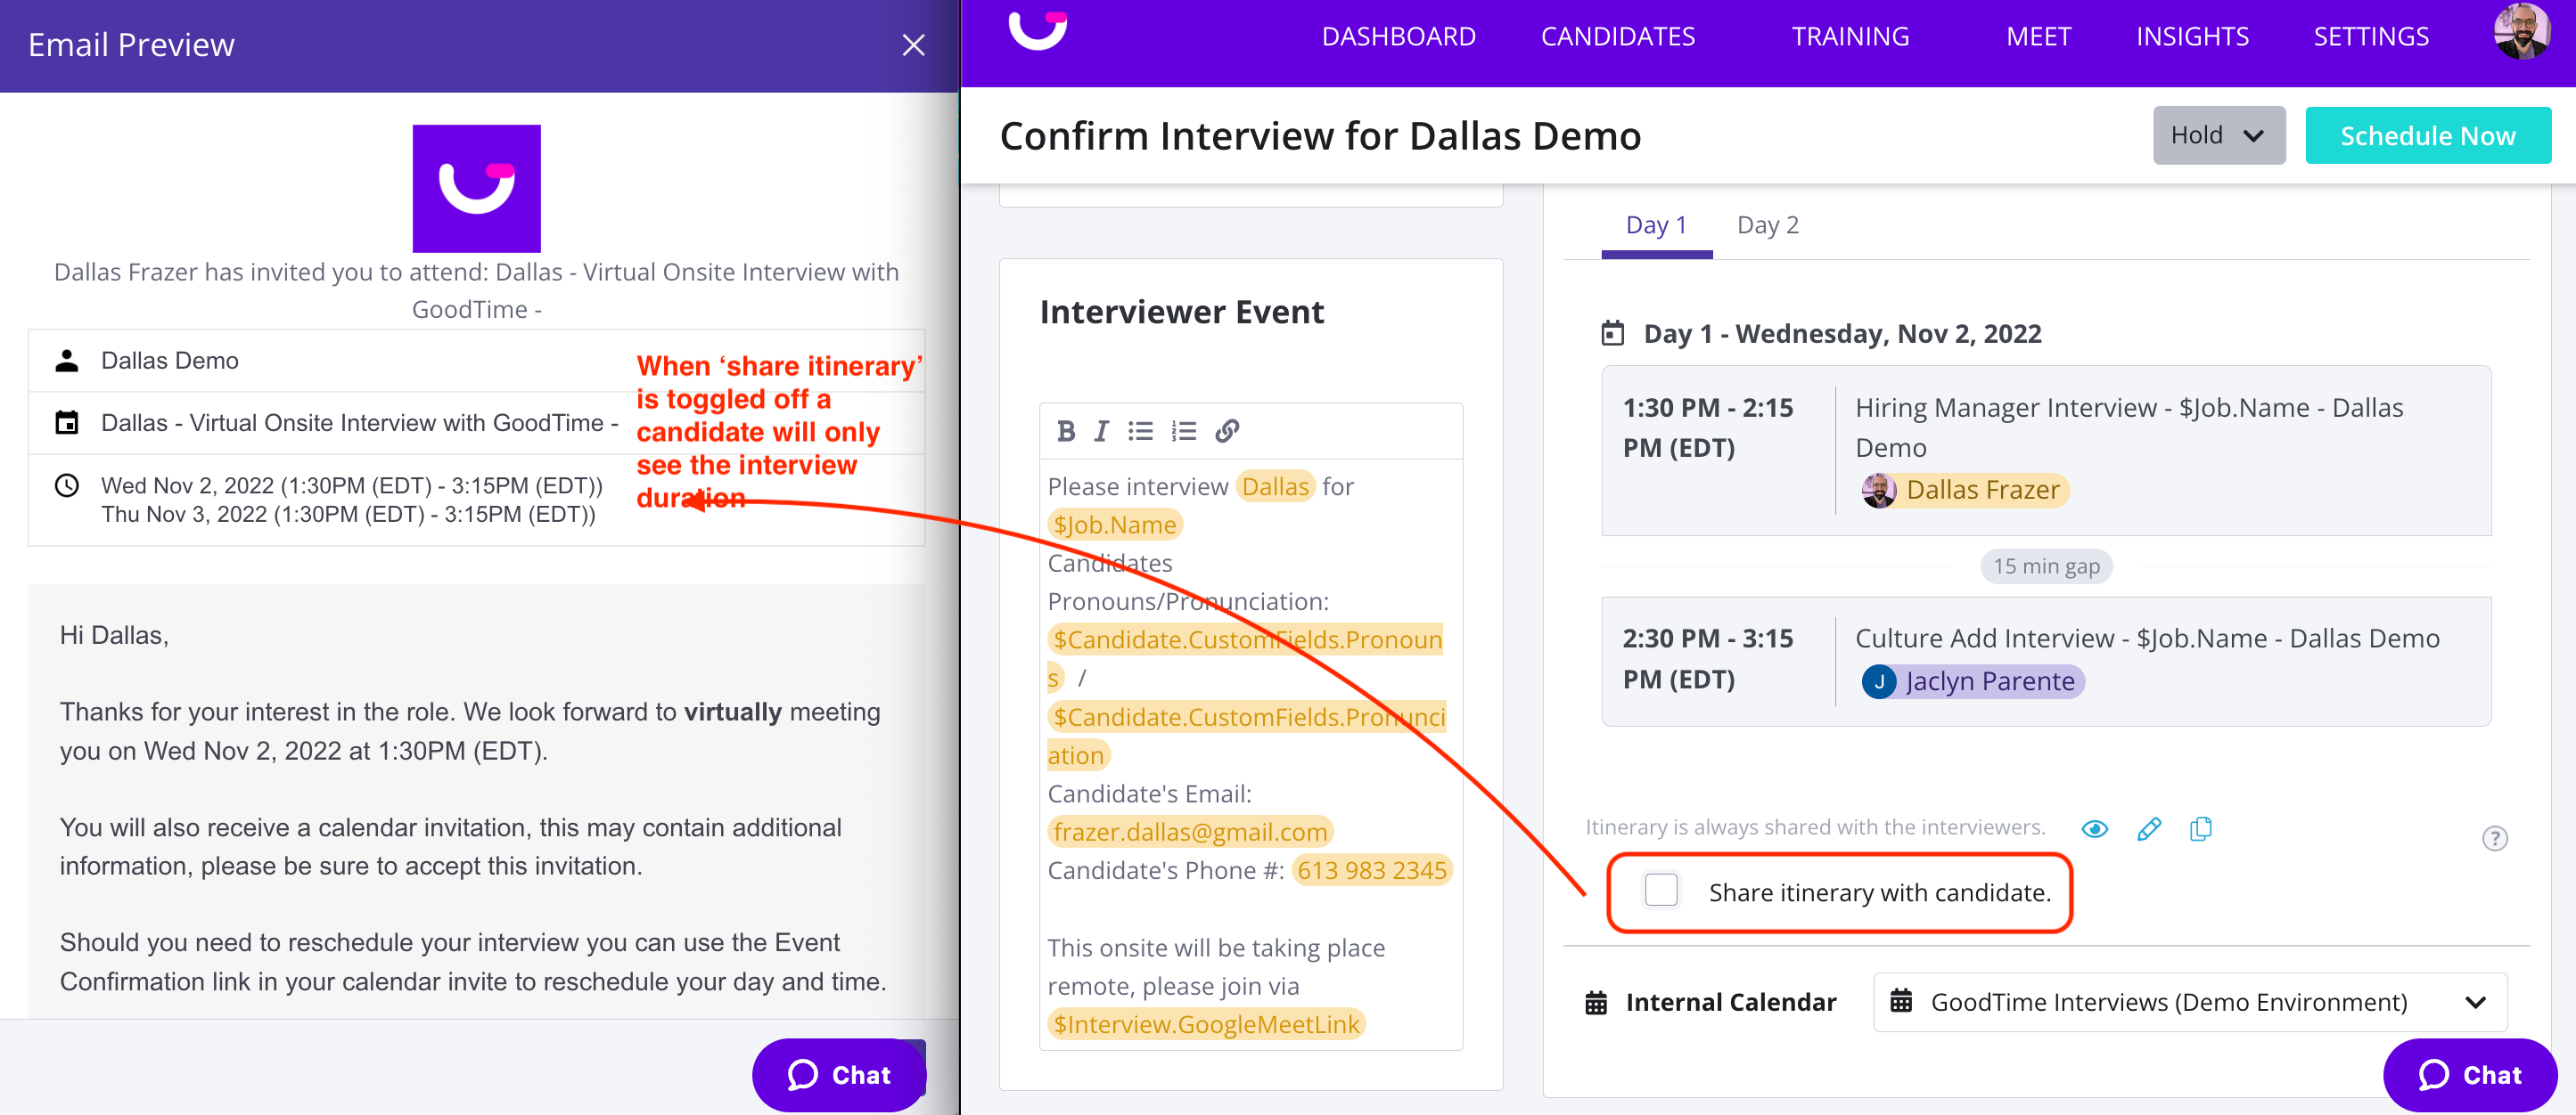Close the Email Preview panel
The image size is (2576, 1115).
click(912, 45)
